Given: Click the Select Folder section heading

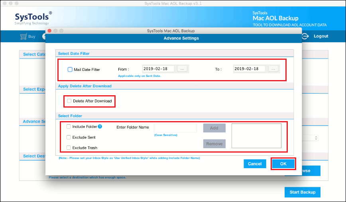Looking at the screenshot, I should coord(70,116).
